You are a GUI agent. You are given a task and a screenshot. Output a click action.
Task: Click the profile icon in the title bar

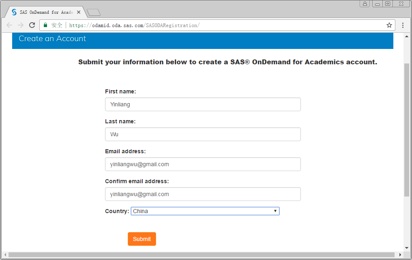click(365, 3)
